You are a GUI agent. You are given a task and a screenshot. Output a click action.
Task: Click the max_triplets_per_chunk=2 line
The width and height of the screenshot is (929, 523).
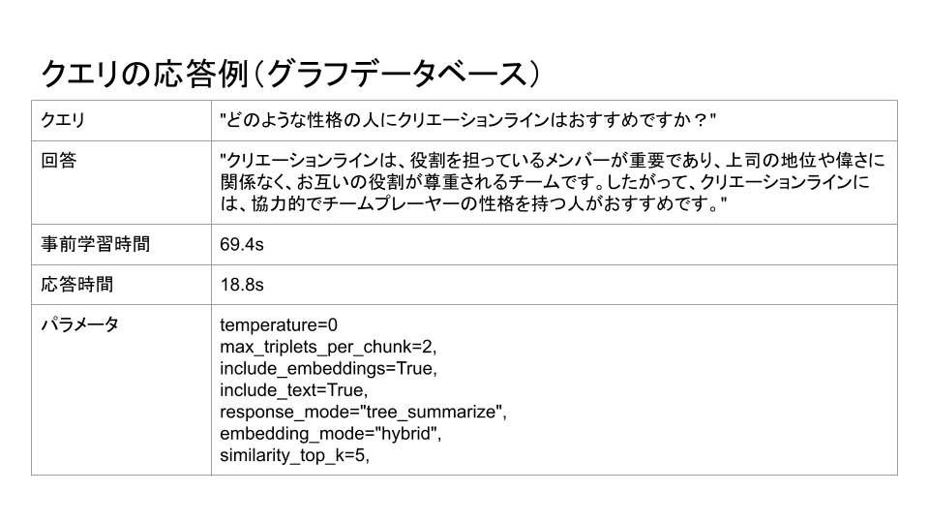click(x=328, y=347)
